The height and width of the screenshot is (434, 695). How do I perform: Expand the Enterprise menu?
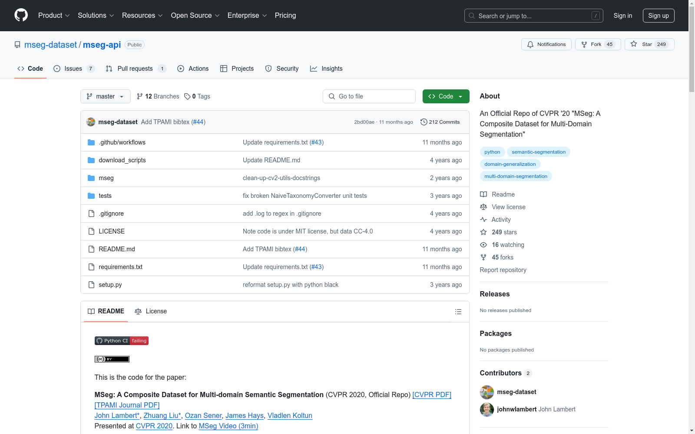point(247,15)
